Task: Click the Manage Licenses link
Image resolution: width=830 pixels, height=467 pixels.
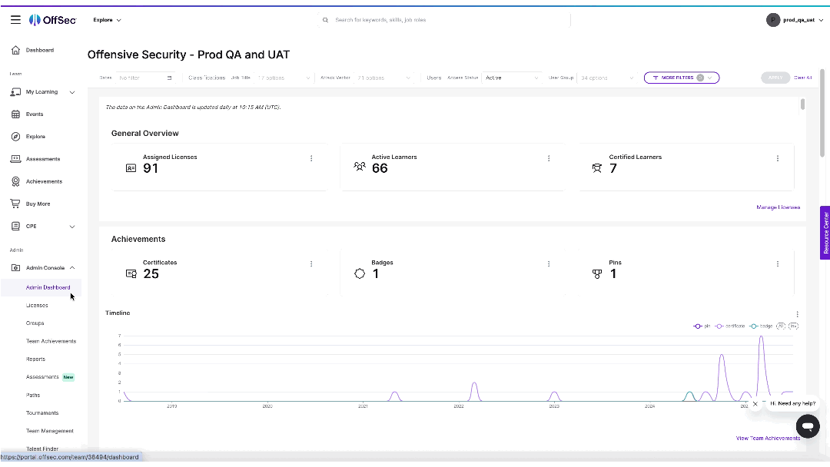Action: point(778,207)
